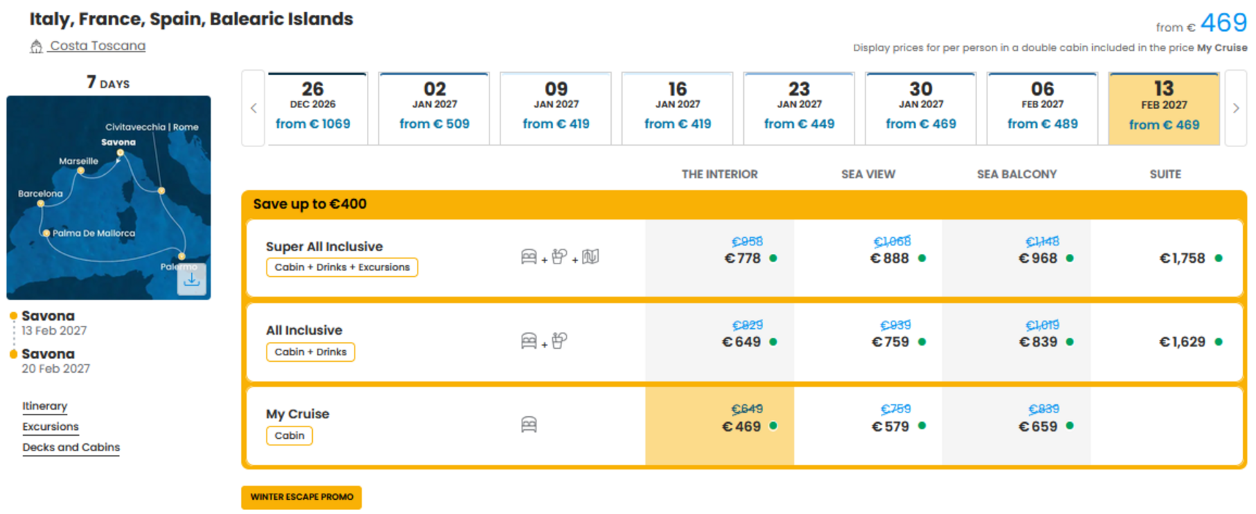This screenshot has width=1256, height=514.
Task: Click the drinks icon in All Inclusive row
Action: pos(560,341)
